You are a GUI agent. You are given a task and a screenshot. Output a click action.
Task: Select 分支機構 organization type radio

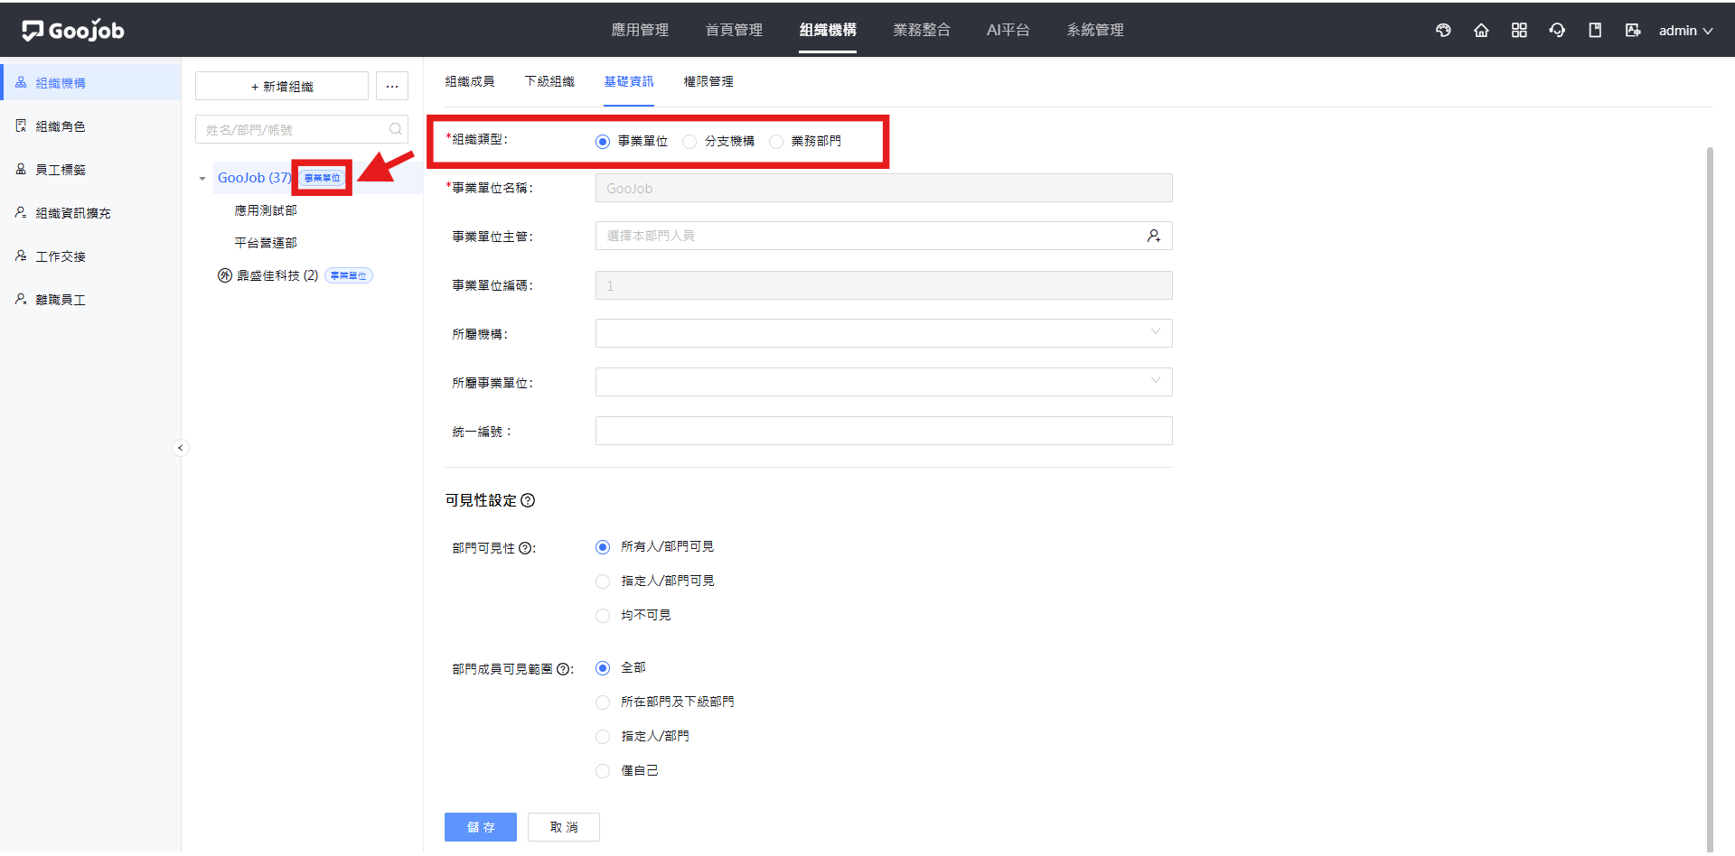(689, 142)
